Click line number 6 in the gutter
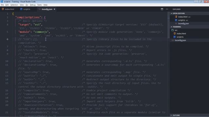 8,39
